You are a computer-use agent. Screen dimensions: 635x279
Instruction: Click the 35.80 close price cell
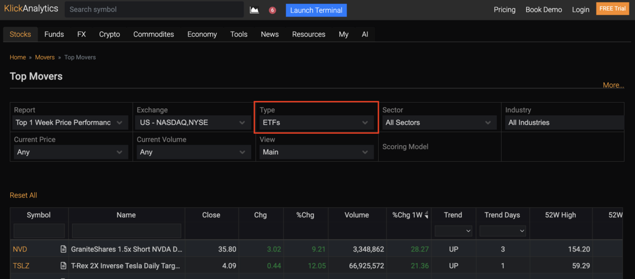[x=227, y=249]
